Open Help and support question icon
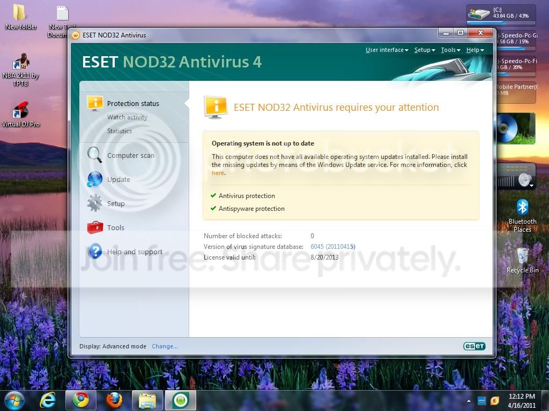Viewport: 549px width, 411px height. click(95, 252)
